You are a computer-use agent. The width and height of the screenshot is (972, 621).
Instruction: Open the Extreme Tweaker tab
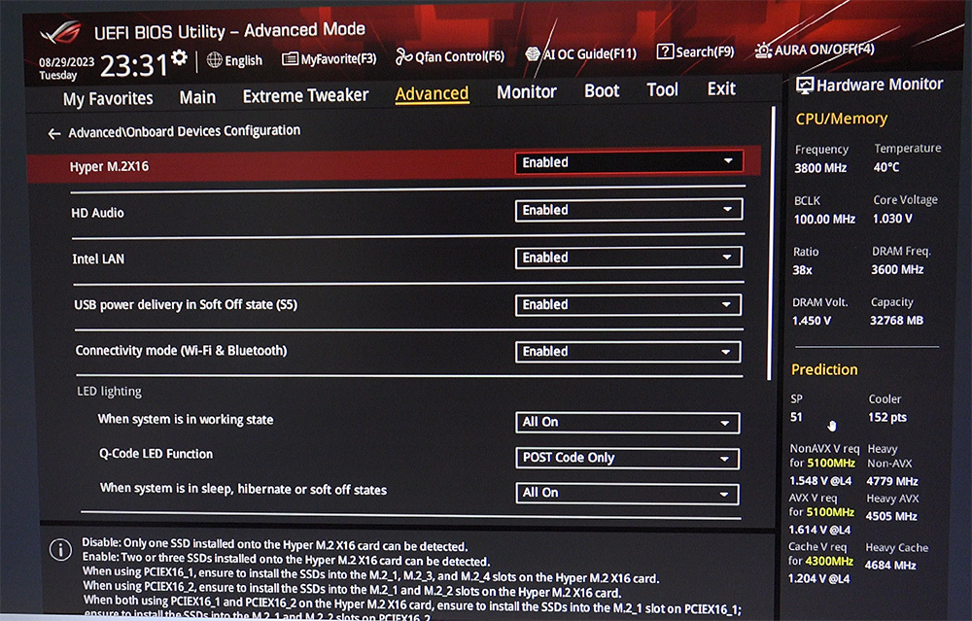pos(305,95)
